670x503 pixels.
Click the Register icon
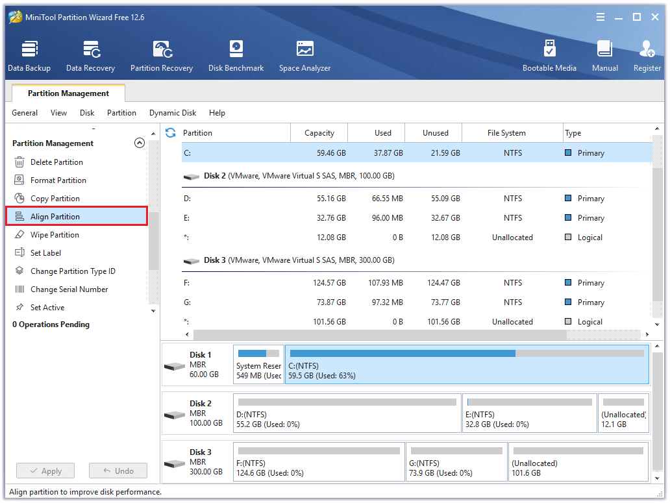(x=647, y=56)
